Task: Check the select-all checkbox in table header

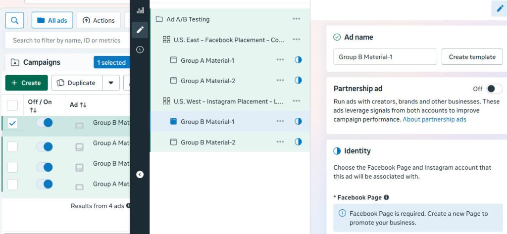Action: pos(13,105)
